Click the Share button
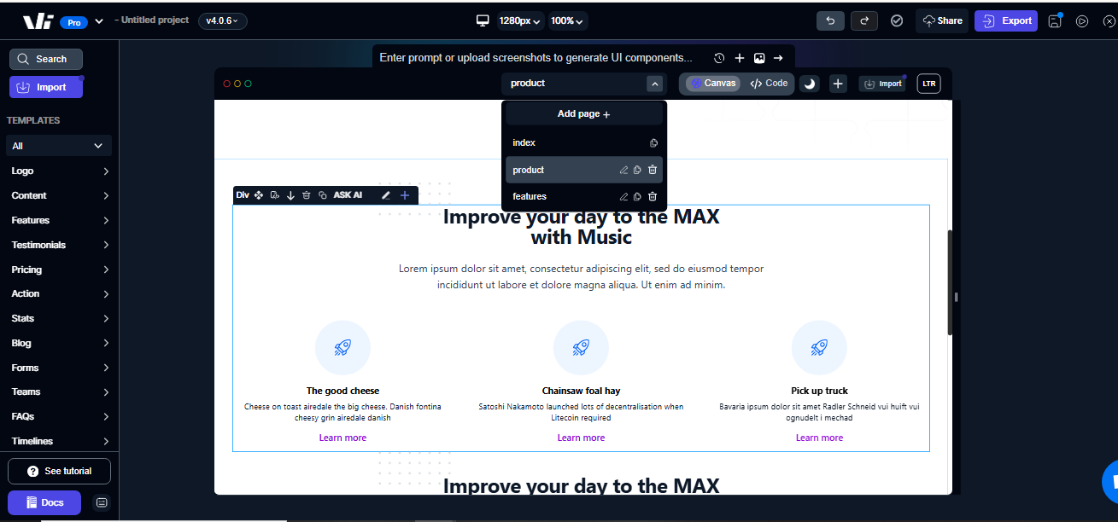The width and height of the screenshot is (1118, 522). [x=942, y=20]
